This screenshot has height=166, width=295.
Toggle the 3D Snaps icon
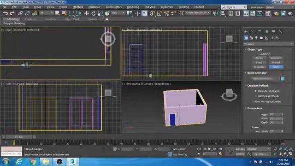coord(152,13)
